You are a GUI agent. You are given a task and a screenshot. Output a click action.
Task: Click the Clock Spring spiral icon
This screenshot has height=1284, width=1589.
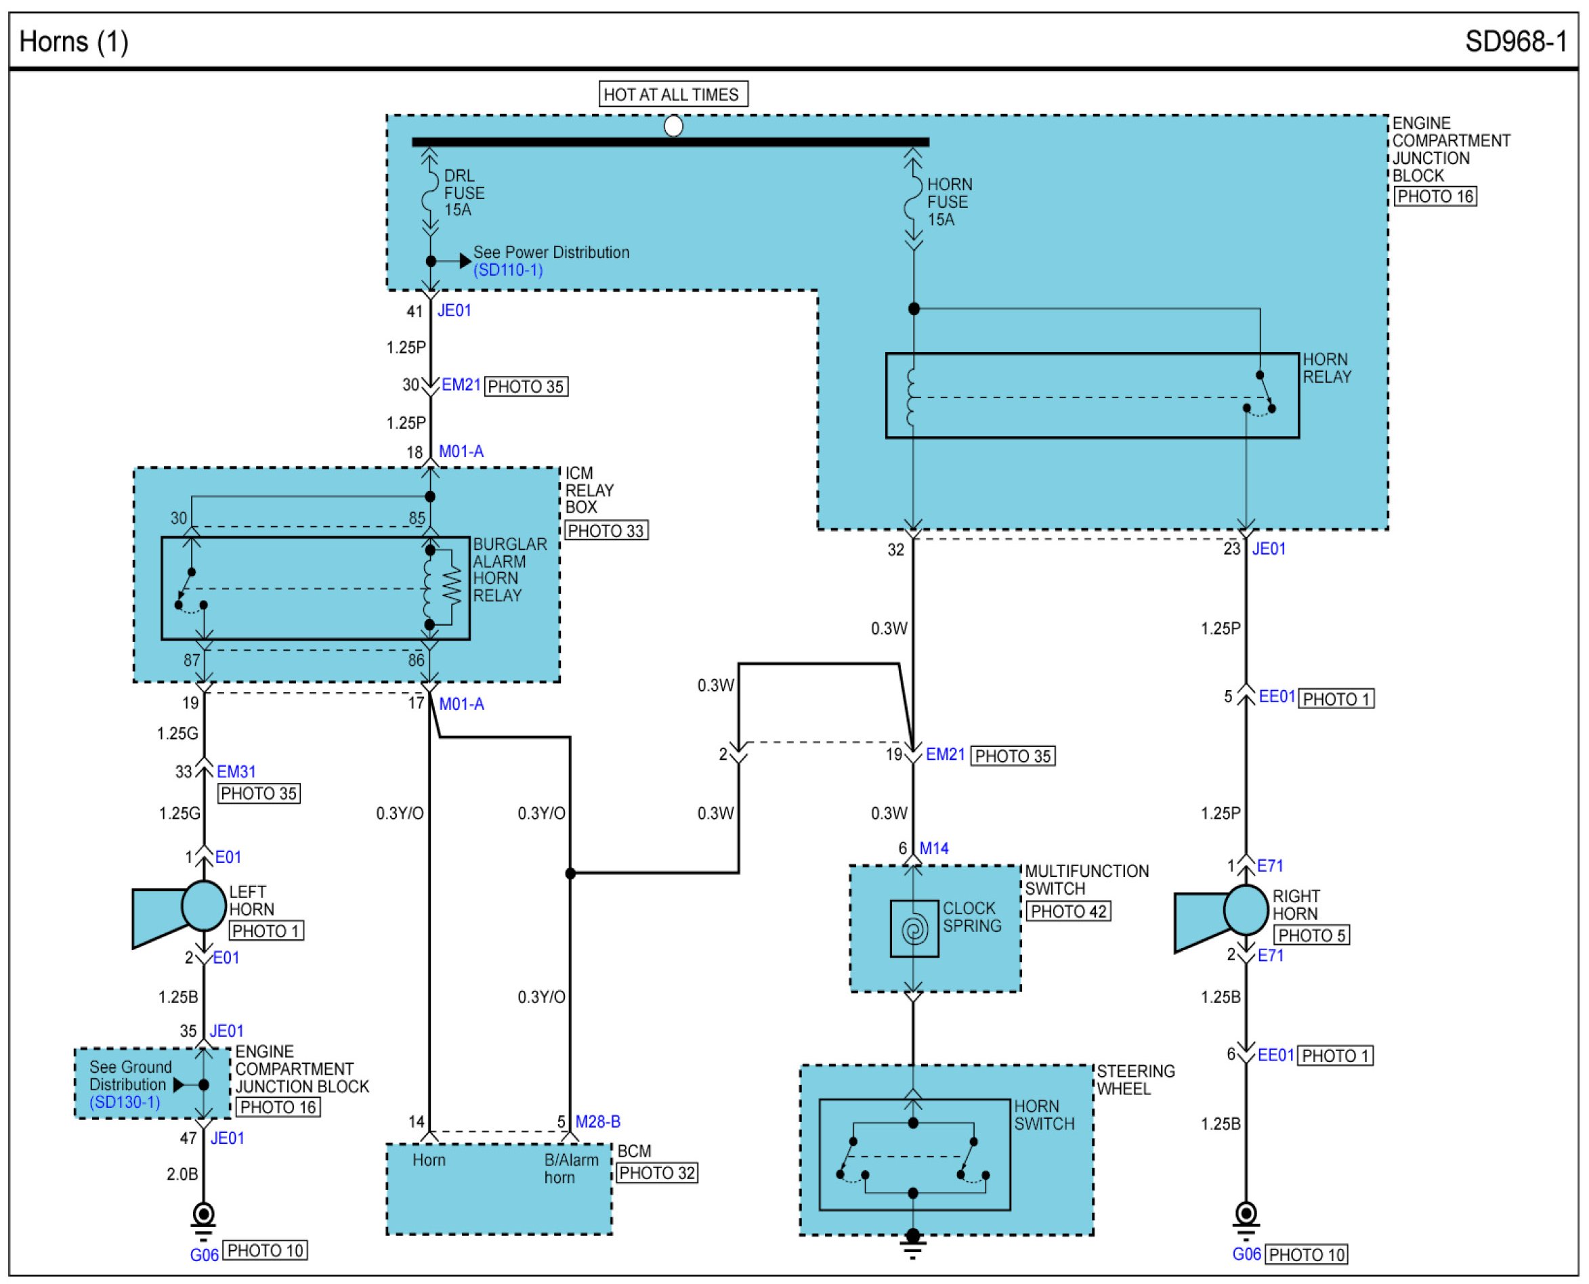pyautogui.click(x=914, y=929)
